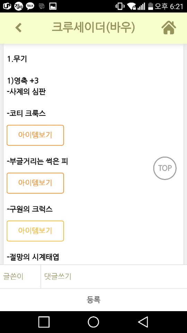Tap the Android recent apps square button

[44, 322]
